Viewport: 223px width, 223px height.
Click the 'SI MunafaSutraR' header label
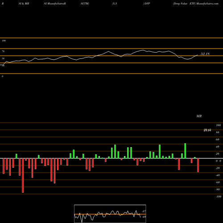click(x=55, y=4)
